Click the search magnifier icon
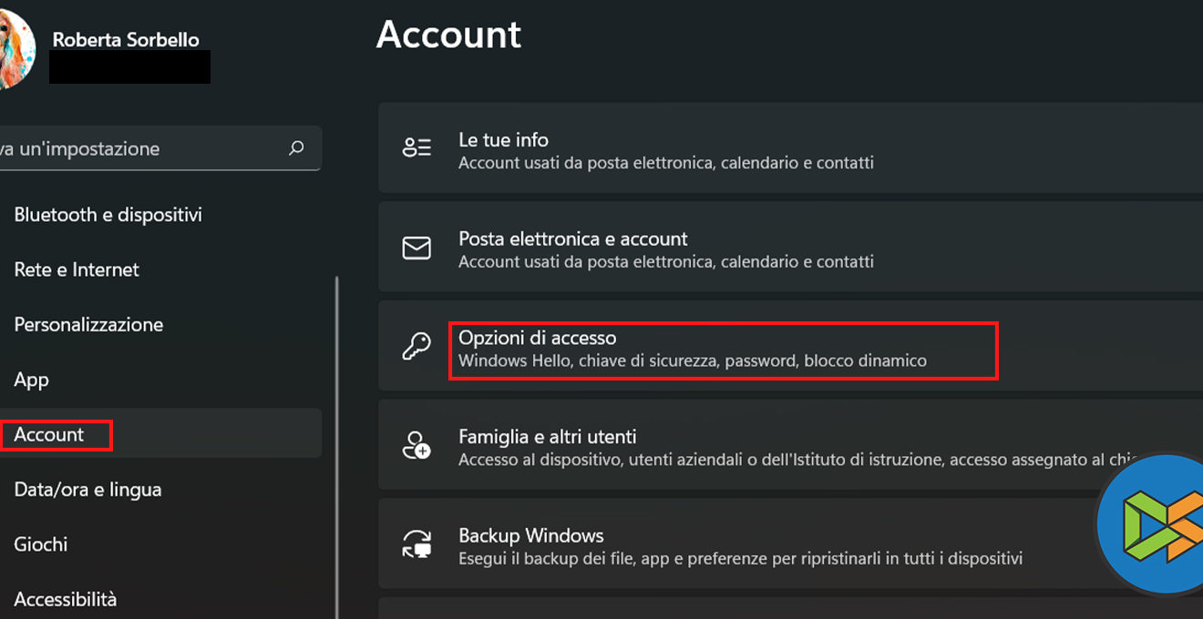The height and width of the screenshot is (619, 1203). (x=296, y=148)
